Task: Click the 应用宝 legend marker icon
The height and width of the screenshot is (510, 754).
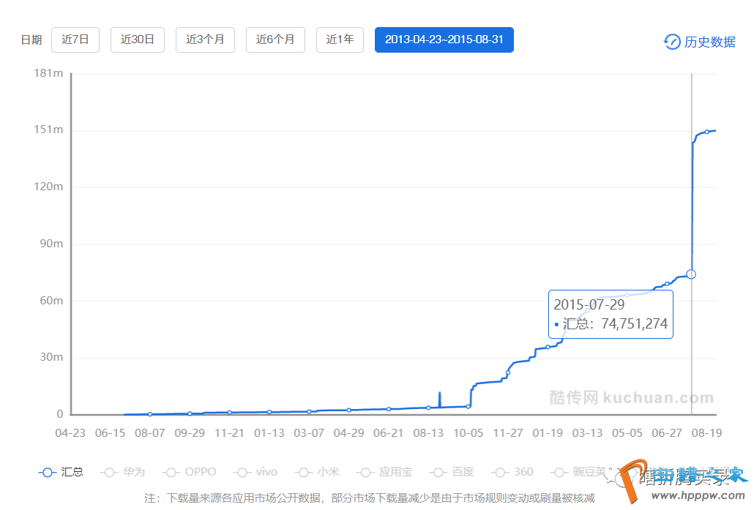Action: pos(369,472)
